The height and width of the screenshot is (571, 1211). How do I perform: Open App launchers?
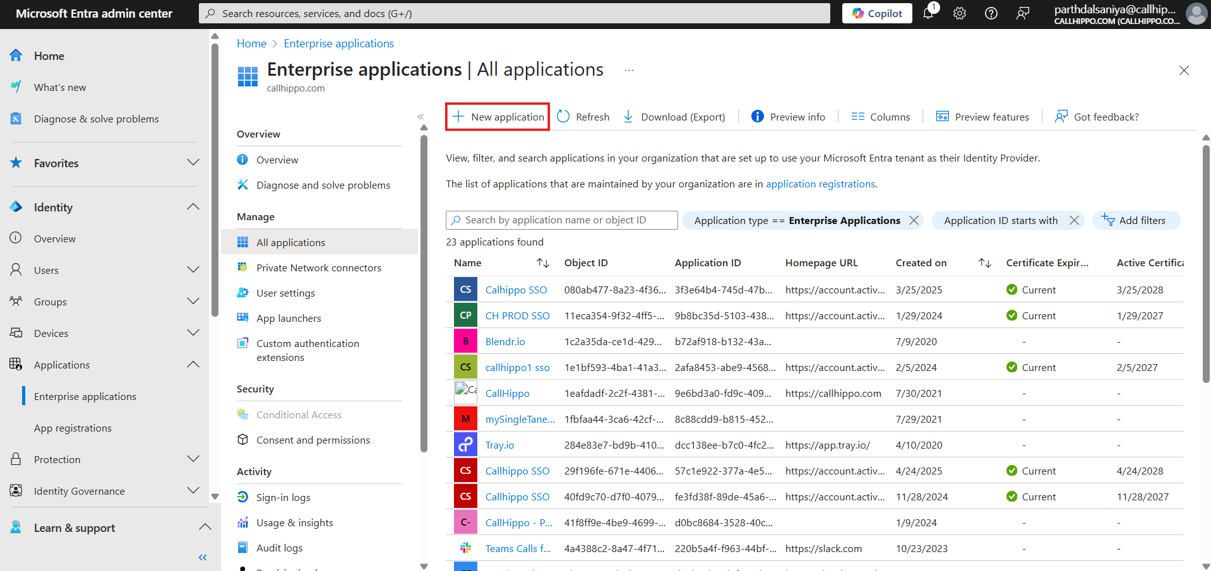point(289,318)
